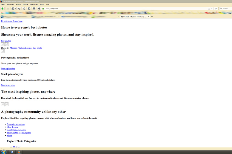Click the green padlock site identity icon

(x=43, y=8)
